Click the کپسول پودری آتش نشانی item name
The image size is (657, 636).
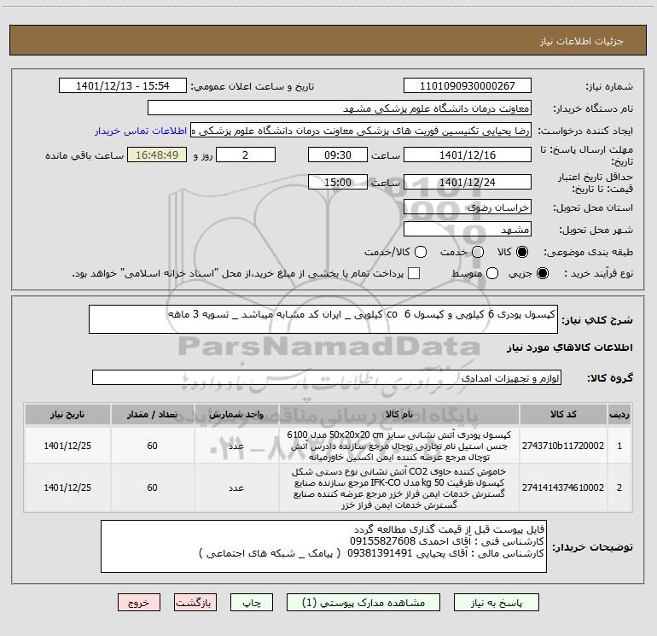coord(399,446)
